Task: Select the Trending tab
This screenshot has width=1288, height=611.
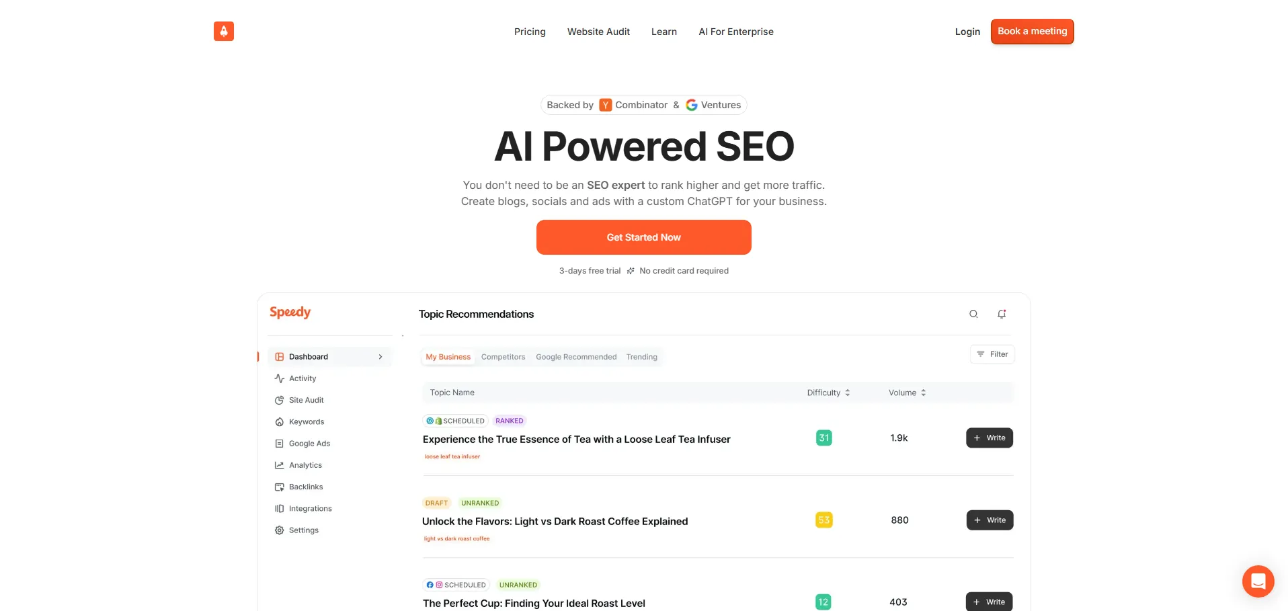Action: coord(641,357)
